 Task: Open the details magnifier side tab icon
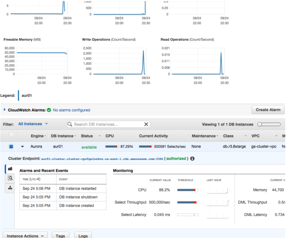10,178
